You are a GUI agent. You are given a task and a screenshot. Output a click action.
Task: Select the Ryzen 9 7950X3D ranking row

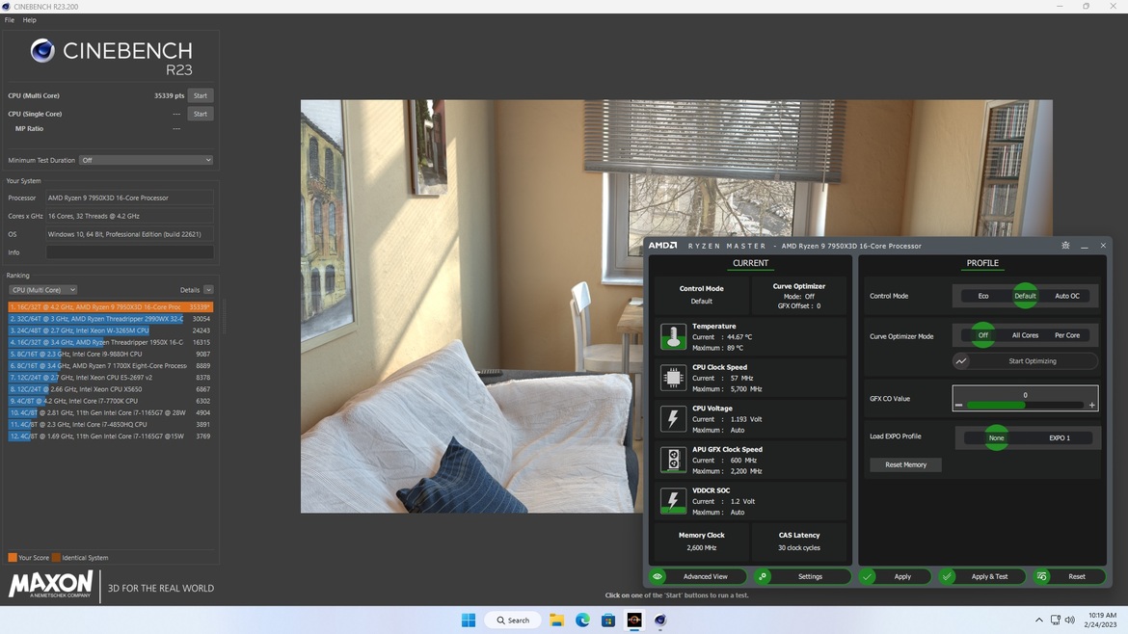pos(110,307)
